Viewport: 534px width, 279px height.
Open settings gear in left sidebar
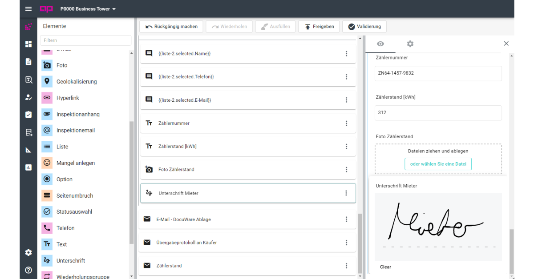tap(28, 252)
